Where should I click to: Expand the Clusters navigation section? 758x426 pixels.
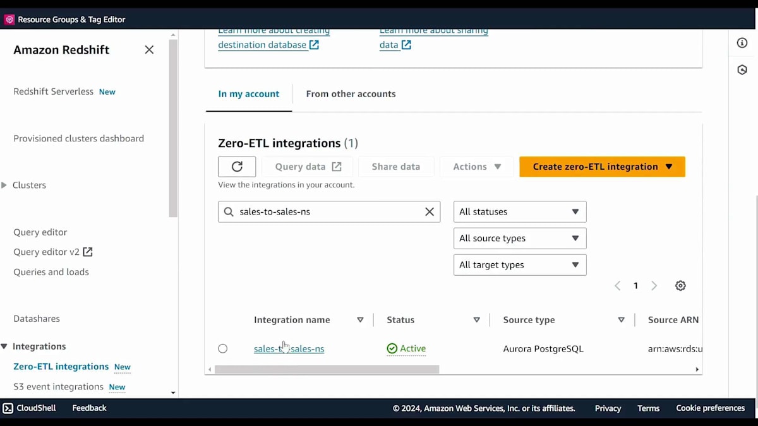click(x=4, y=186)
